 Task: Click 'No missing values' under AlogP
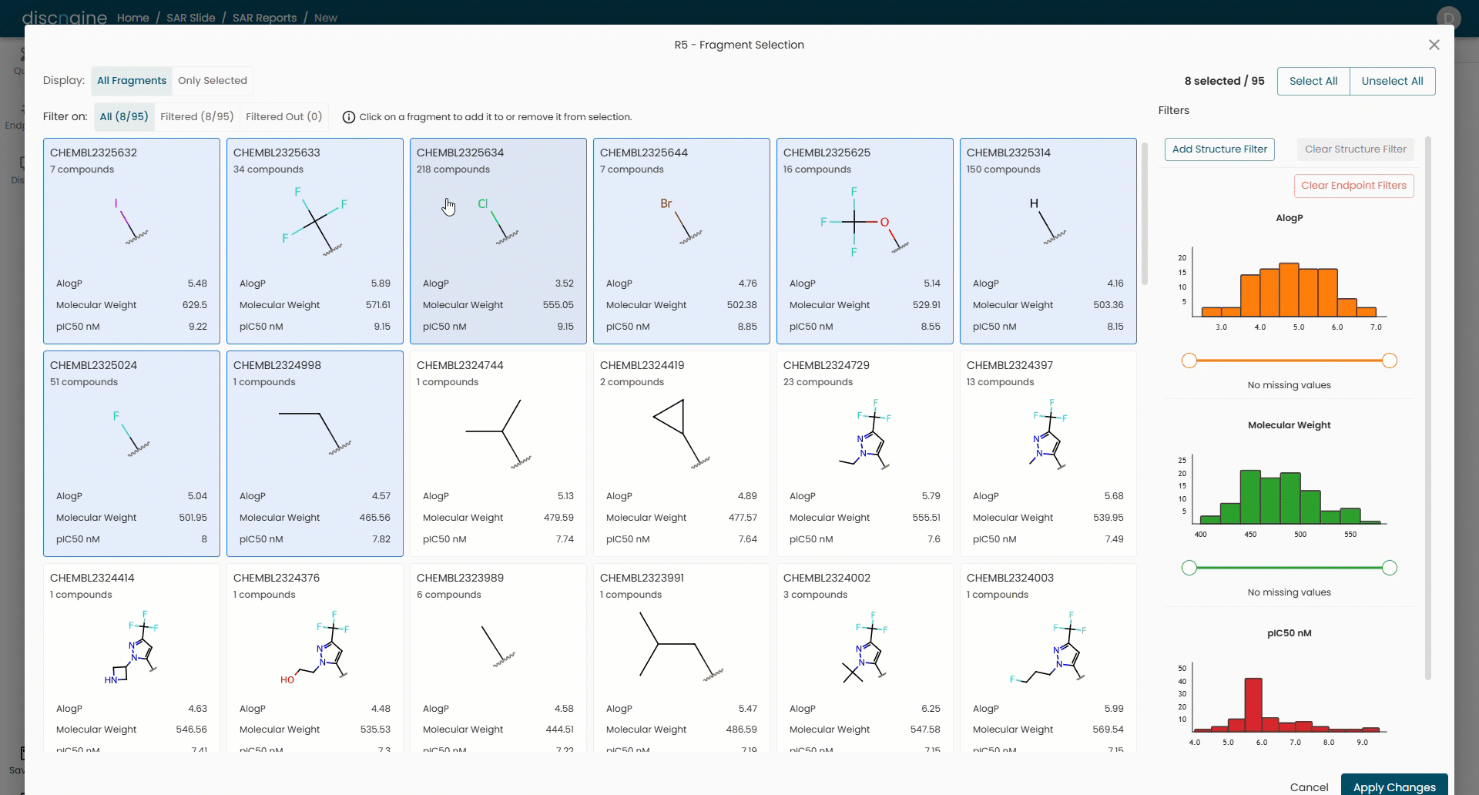[1289, 385]
